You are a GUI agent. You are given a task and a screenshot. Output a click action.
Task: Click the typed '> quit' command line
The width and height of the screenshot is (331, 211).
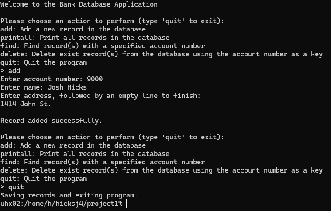click(12, 187)
